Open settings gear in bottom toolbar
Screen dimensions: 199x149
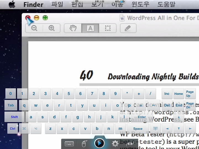click(x=115, y=144)
